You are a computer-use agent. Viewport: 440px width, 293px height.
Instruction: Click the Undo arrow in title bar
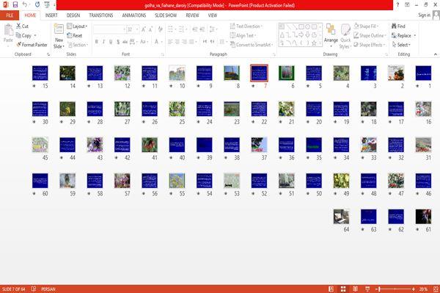point(25,4)
